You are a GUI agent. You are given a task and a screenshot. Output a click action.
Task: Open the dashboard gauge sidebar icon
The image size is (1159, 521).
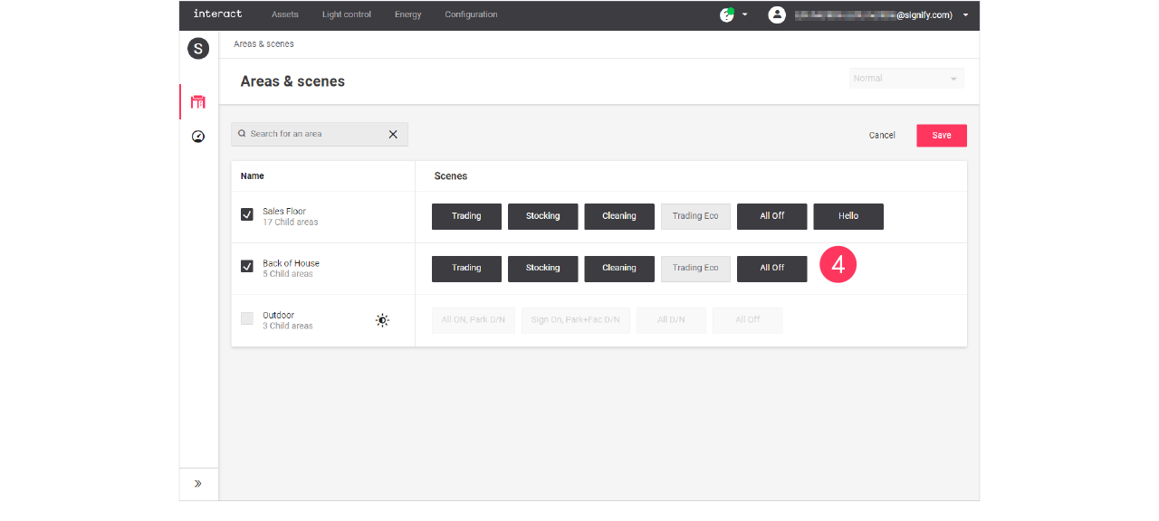coord(198,137)
